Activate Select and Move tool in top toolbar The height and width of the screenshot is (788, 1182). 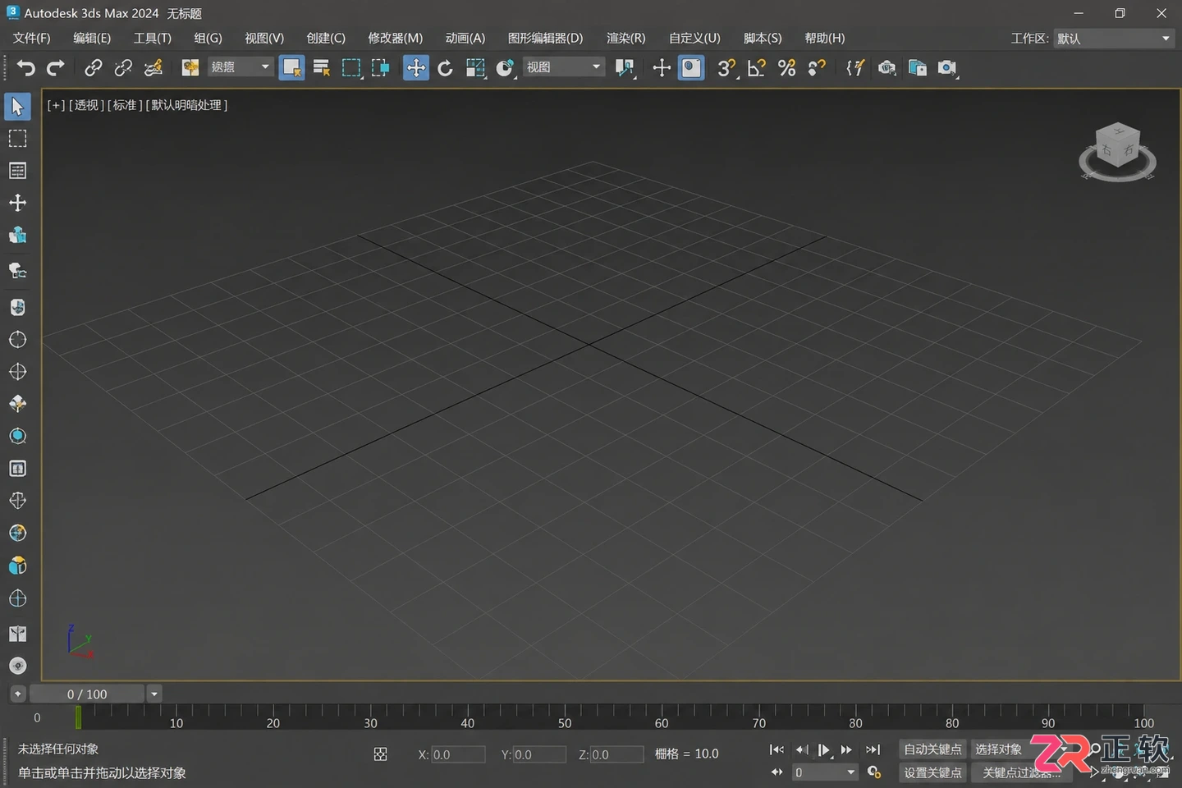pos(416,68)
